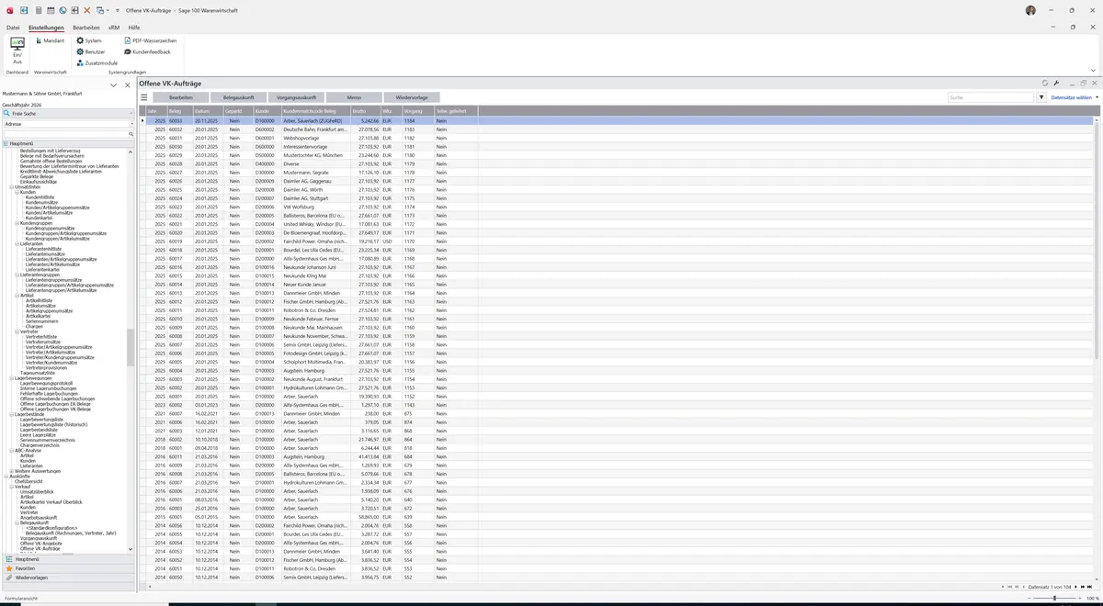This screenshot has width=1103, height=606.
Task: Go to next record arrow
Action: 1075,586
